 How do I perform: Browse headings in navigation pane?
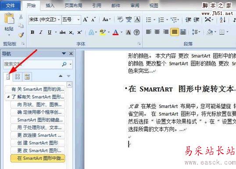pyautogui.click(x=8, y=76)
